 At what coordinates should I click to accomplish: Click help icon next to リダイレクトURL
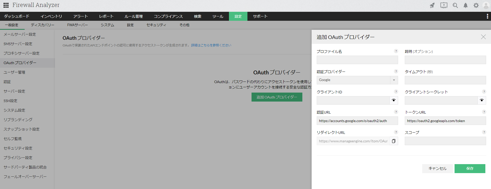click(x=396, y=132)
